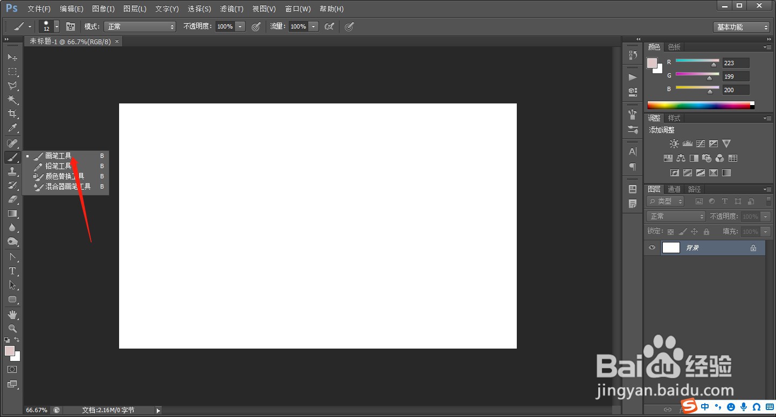Add a Curves adjustment
Image resolution: width=776 pixels, height=417 pixels.
tap(701, 144)
